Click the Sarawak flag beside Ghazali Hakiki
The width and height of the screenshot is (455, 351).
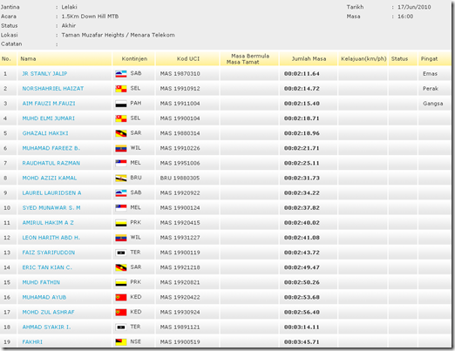click(121, 133)
